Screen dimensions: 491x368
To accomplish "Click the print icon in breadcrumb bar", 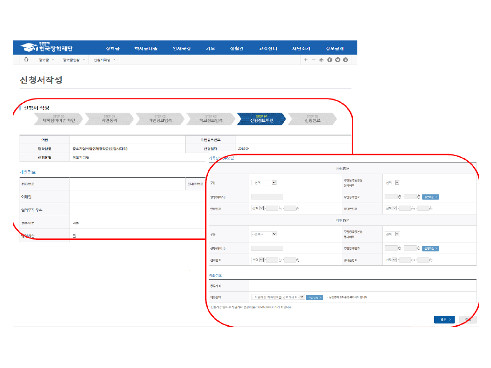I will coord(321,60).
